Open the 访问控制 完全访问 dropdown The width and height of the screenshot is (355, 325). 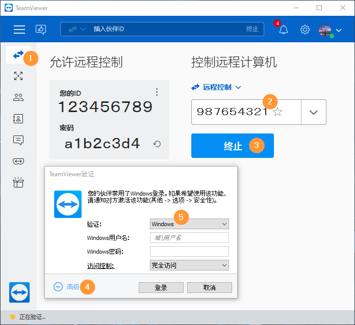click(x=189, y=265)
